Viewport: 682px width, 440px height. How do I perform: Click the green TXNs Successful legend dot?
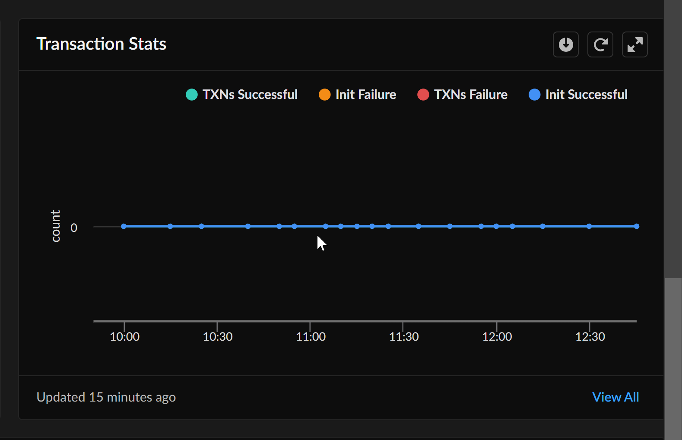click(191, 95)
